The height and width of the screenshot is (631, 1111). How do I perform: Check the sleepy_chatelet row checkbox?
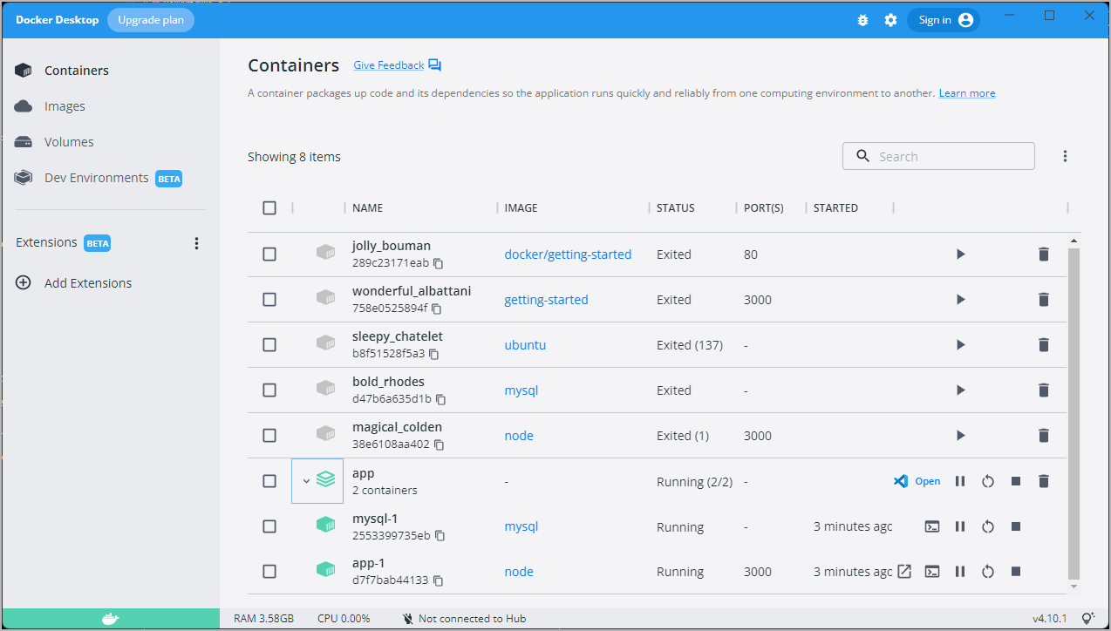(269, 345)
